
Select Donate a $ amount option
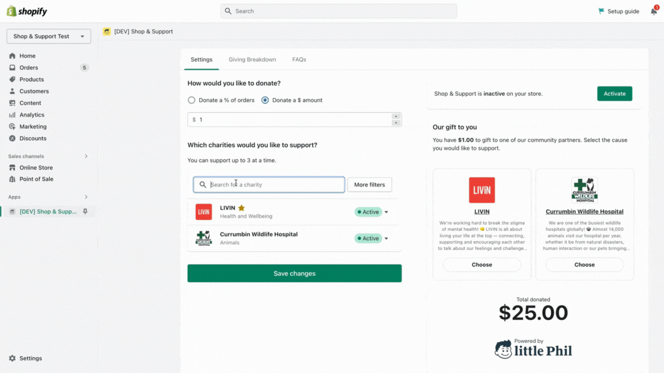coord(265,100)
